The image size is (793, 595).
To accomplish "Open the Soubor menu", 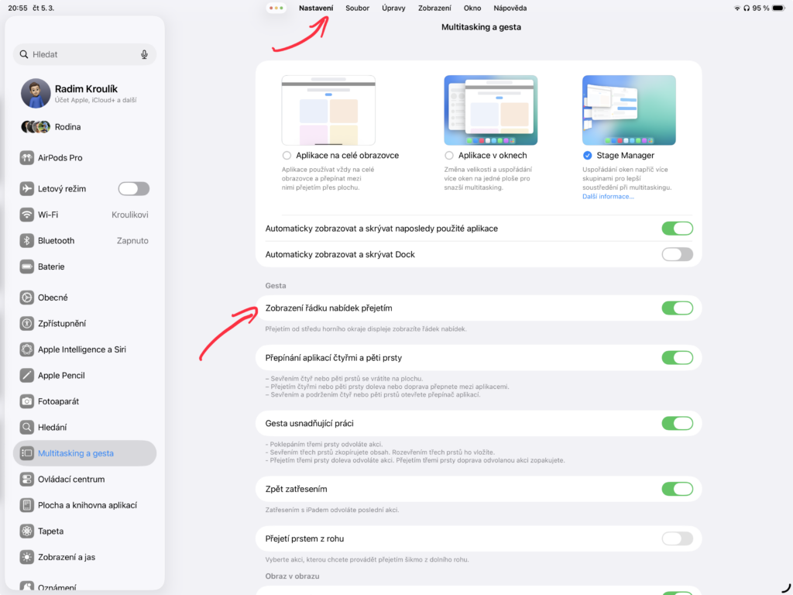I will 357,9.
